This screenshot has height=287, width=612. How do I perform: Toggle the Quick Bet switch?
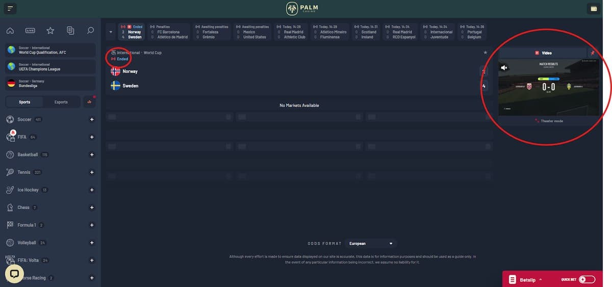(586, 279)
